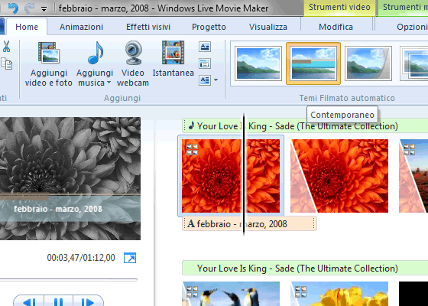
Task: Click the grayscale flower preview monitor
Action: point(70,178)
